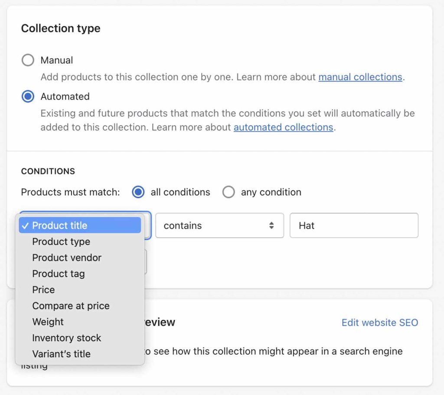Screen dimensions: 444x395
Task: Select 'Price' condition option
Action: (x=43, y=290)
